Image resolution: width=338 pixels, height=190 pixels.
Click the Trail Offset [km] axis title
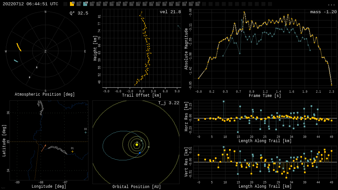point(142,95)
